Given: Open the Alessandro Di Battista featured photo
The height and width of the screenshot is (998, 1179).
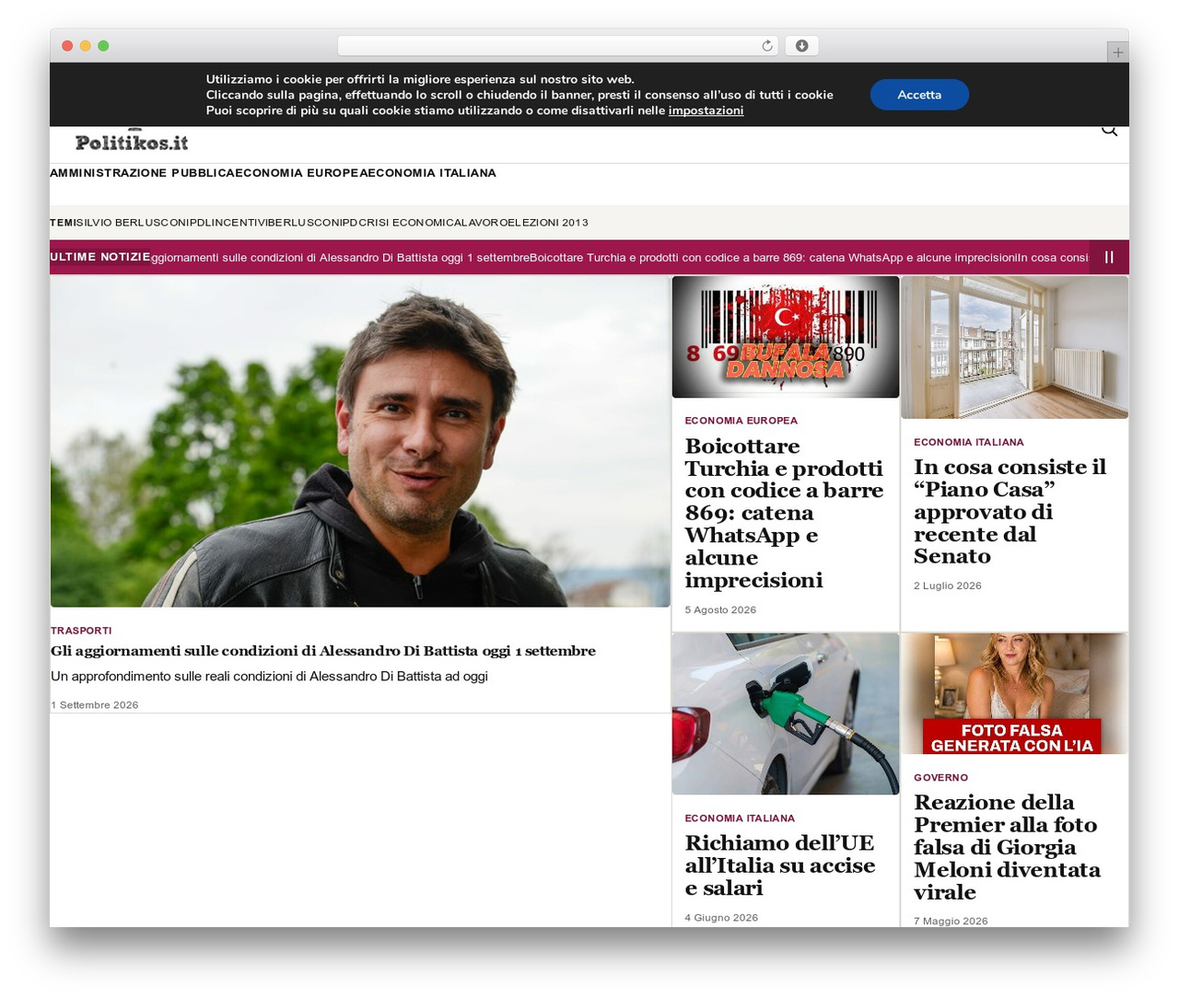Looking at the screenshot, I should coord(360,442).
